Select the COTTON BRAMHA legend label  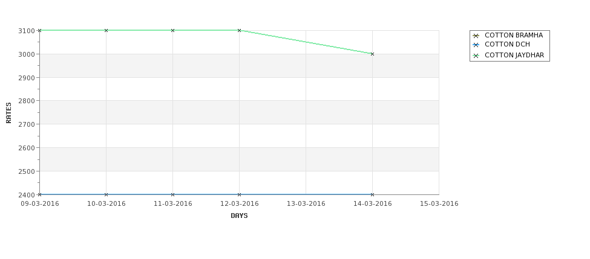[x=514, y=35]
